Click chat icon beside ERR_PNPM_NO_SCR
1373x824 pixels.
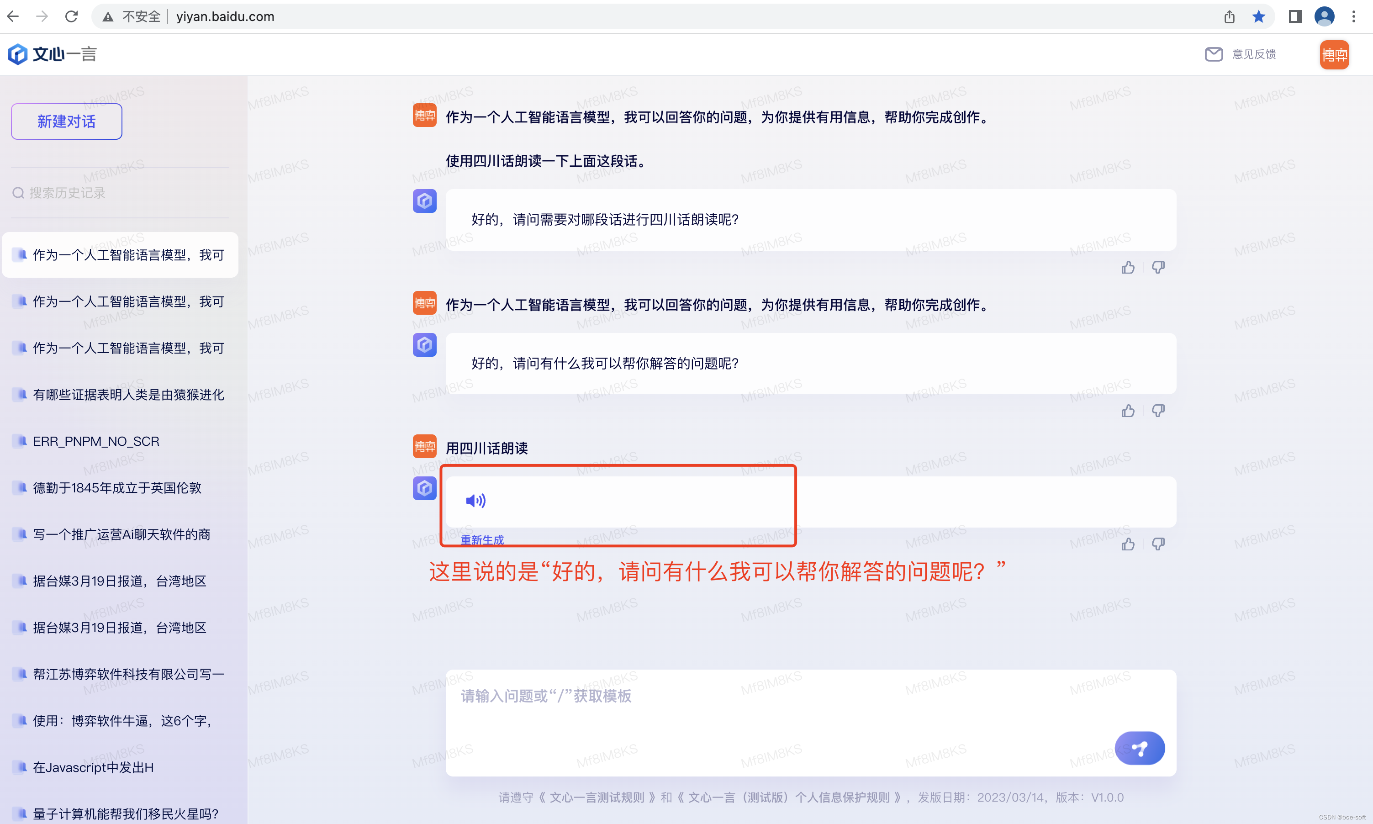coord(21,441)
